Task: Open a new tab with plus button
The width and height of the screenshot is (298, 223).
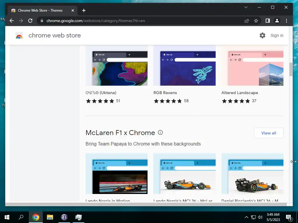Action: click(84, 10)
